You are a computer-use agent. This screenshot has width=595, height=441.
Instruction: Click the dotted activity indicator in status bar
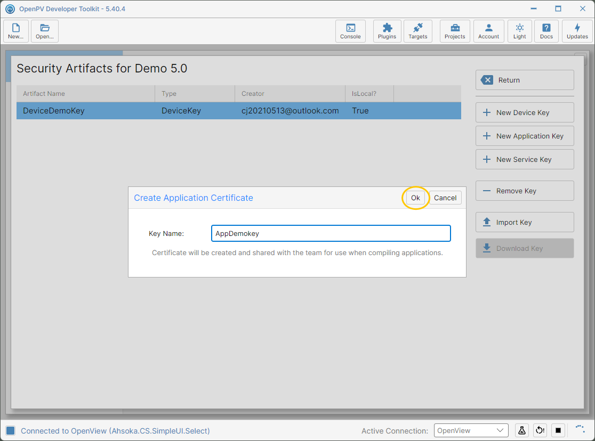coord(580,429)
